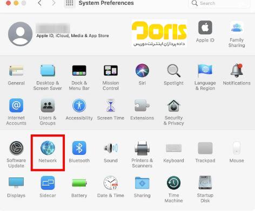Click the red close window button

(x=8, y=3)
